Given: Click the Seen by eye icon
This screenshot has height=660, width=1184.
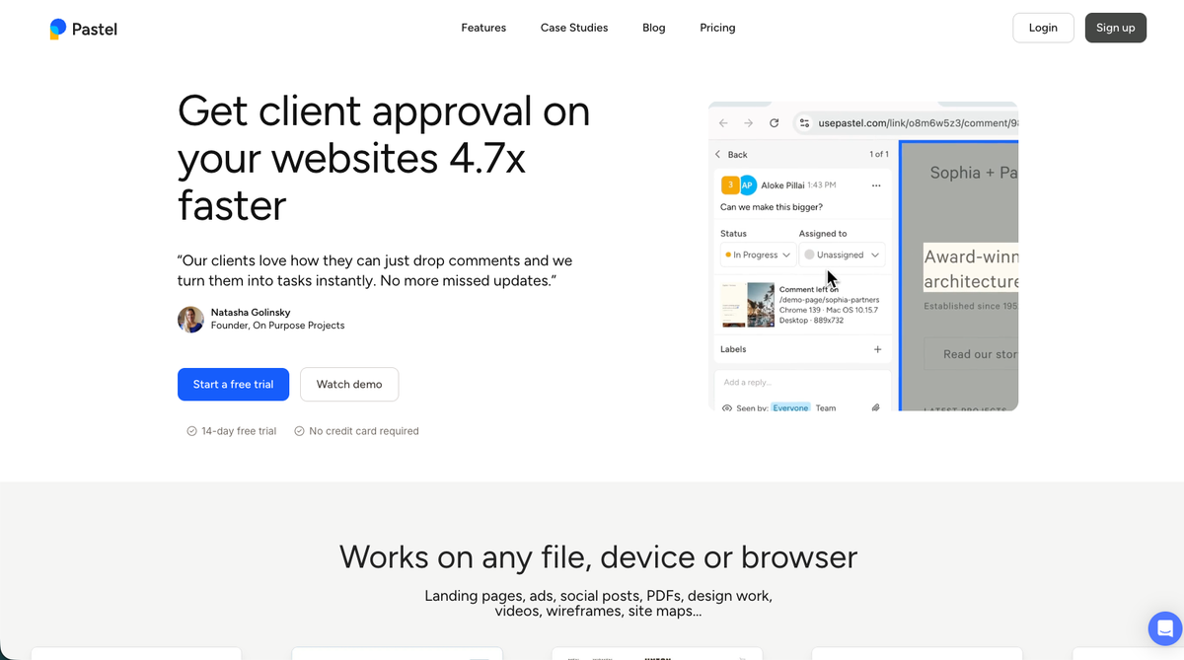Looking at the screenshot, I should [x=727, y=407].
